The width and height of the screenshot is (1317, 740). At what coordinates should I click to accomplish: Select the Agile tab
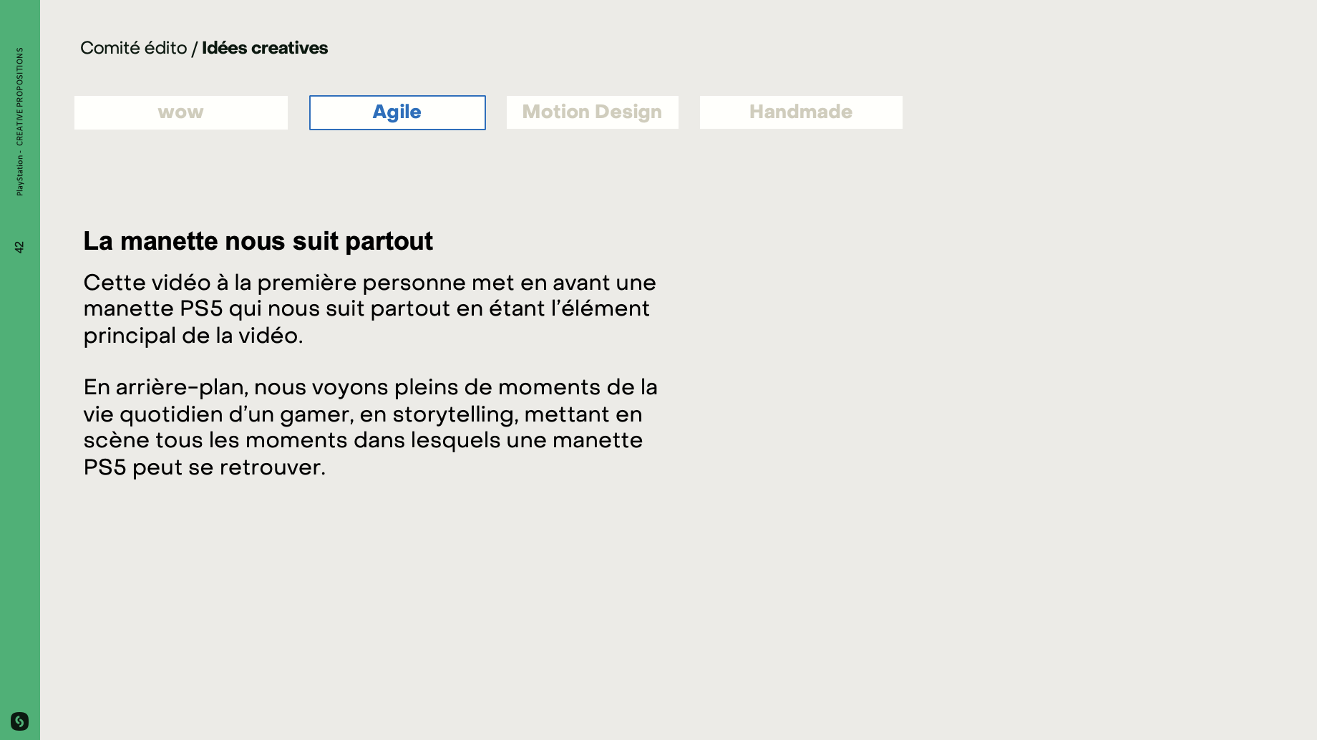[397, 112]
